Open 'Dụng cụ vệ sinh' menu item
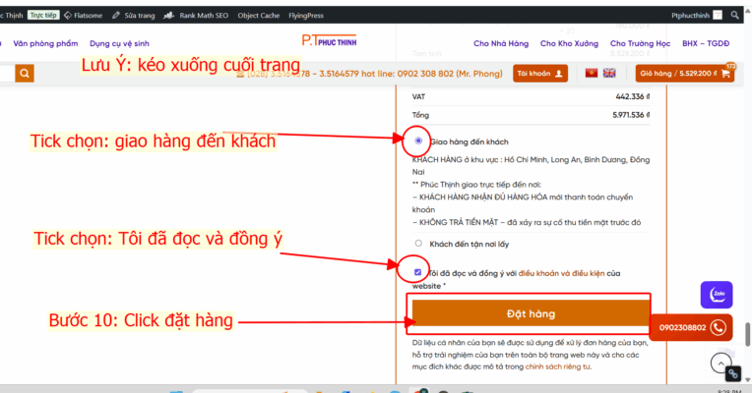 click(119, 43)
